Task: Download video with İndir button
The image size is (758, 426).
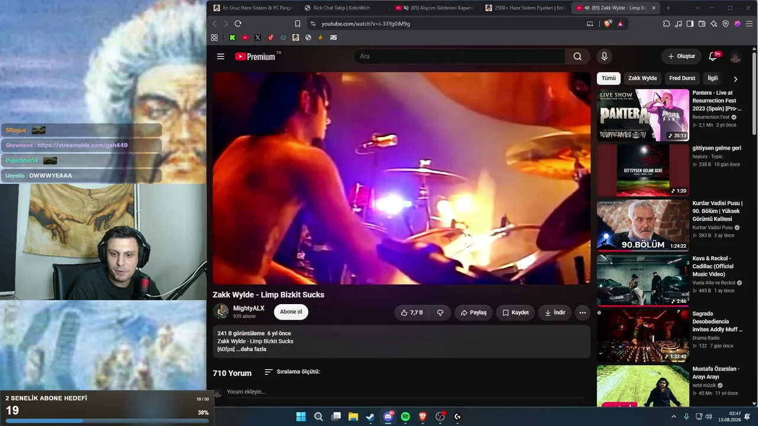Action: click(x=555, y=312)
